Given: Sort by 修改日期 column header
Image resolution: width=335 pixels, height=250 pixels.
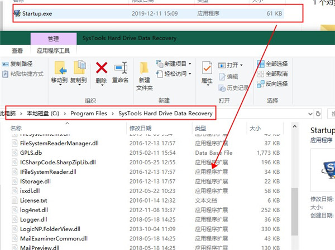Looking at the screenshot, I should (x=140, y=128).
